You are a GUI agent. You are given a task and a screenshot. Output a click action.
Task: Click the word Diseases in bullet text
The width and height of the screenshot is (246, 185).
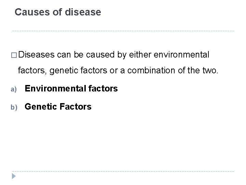pyautogui.click(x=37, y=54)
